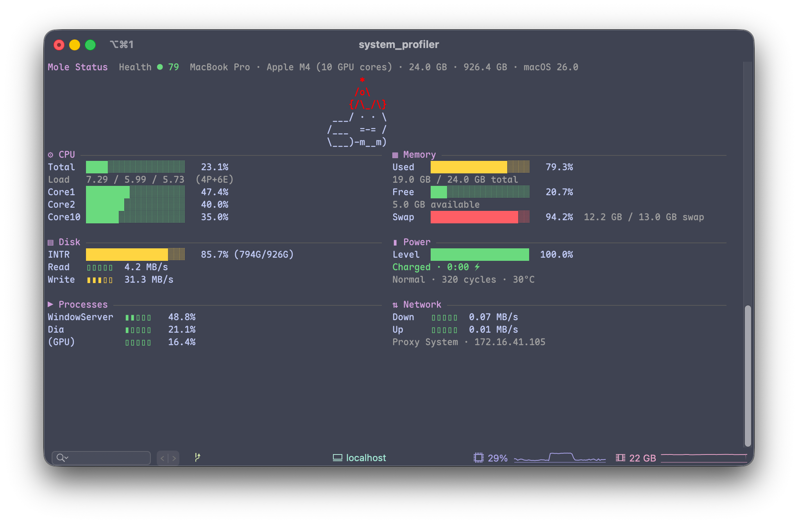Click the gear icon beside CPU heading
798x524 pixels.
pyautogui.click(x=51, y=155)
